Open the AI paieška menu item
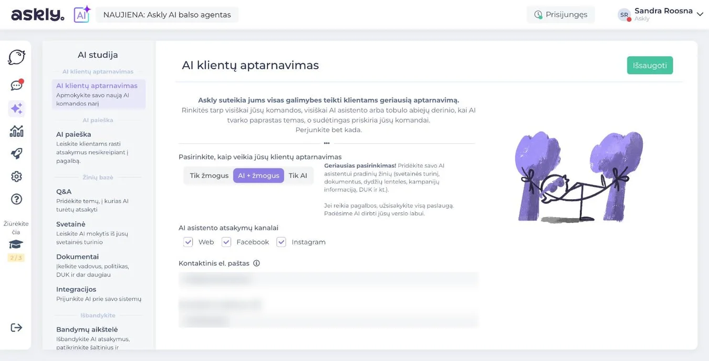Image resolution: width=709 pixels, height=361 pixels. 99,147
